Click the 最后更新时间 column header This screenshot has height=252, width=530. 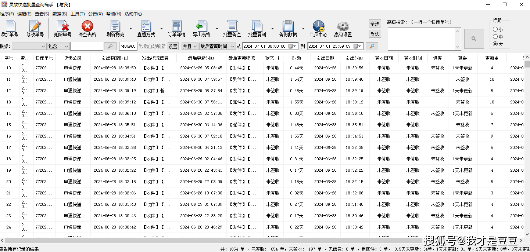201,58
